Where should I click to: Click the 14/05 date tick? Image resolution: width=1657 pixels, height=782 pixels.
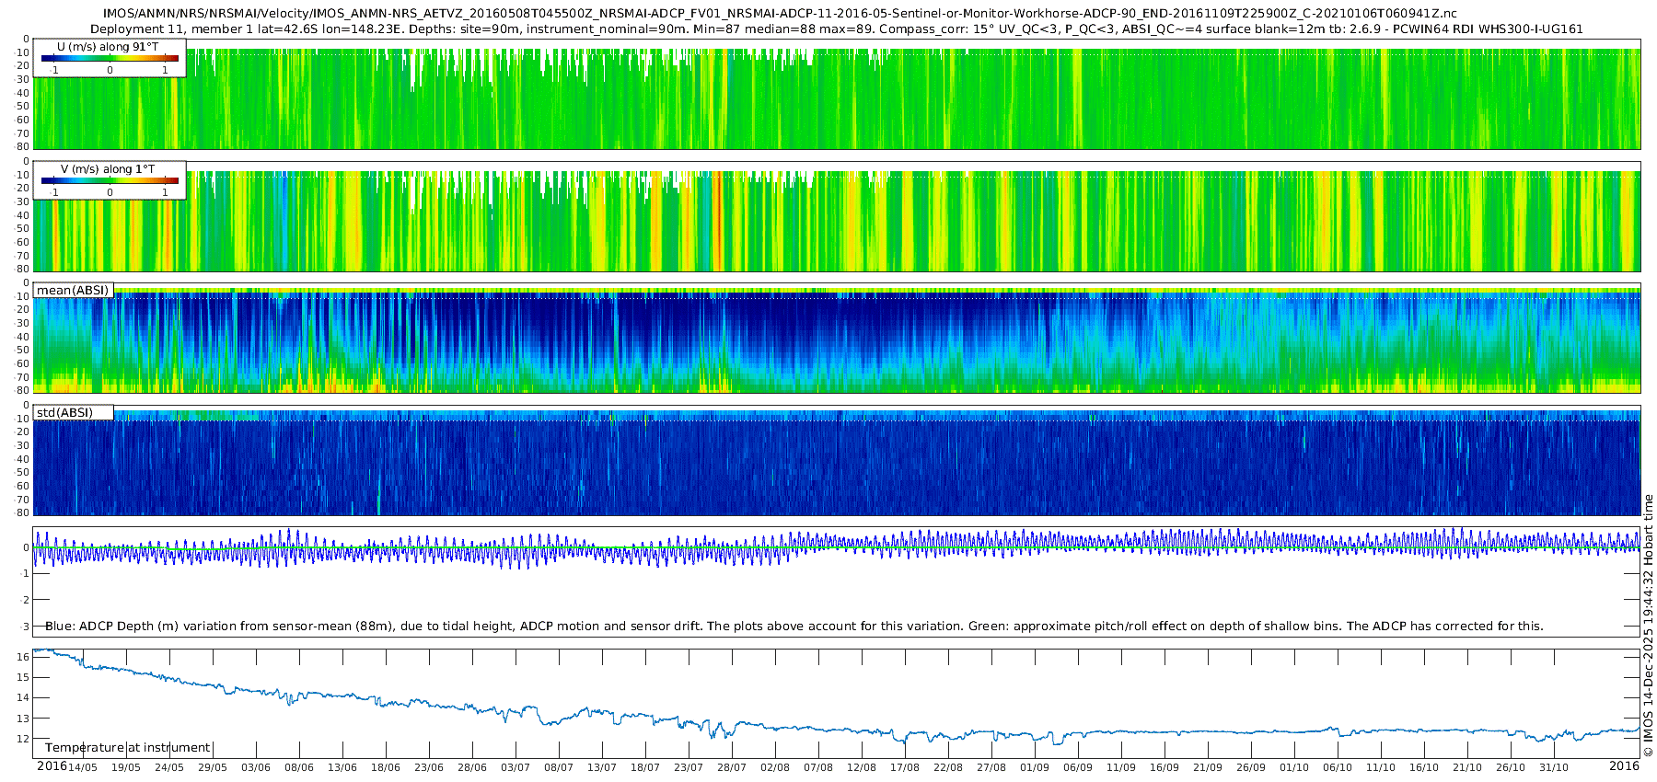(82, 767)
